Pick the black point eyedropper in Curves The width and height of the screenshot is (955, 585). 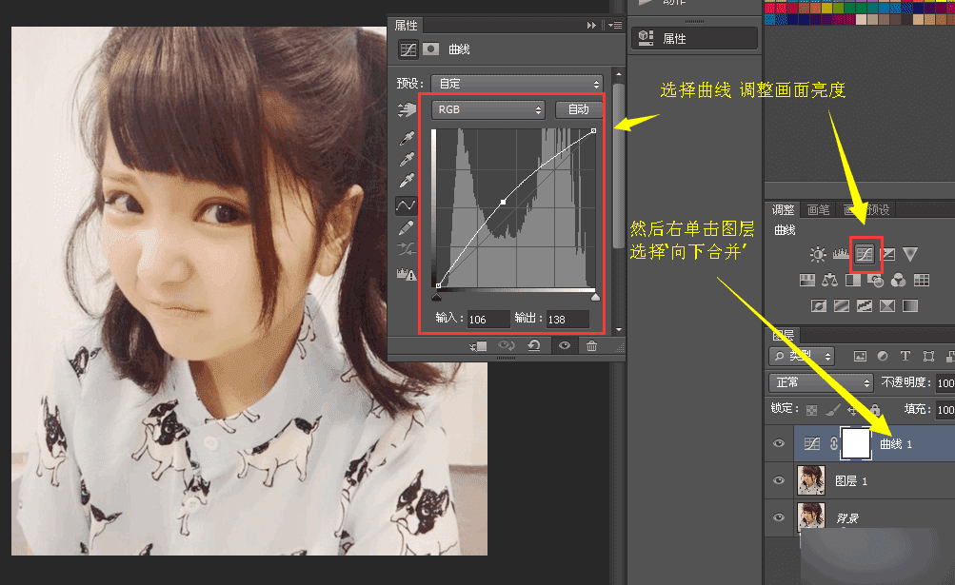click(407, 138)
